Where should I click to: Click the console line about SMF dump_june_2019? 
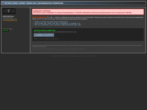click(x=56, y=23)
